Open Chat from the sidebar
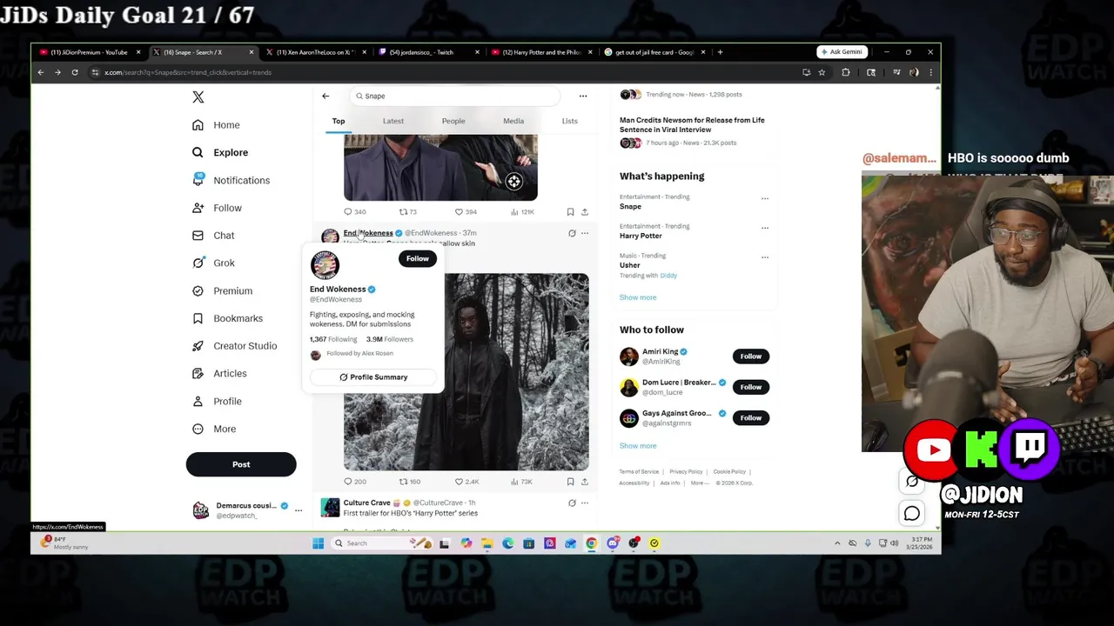Viewport: 1114px width, 626px height. (213, 236)
